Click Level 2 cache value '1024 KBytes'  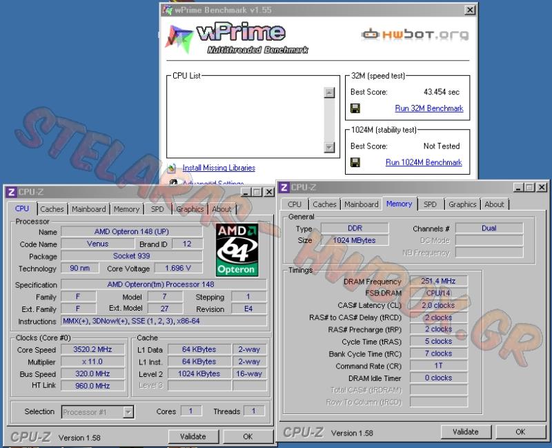point(199,373)
